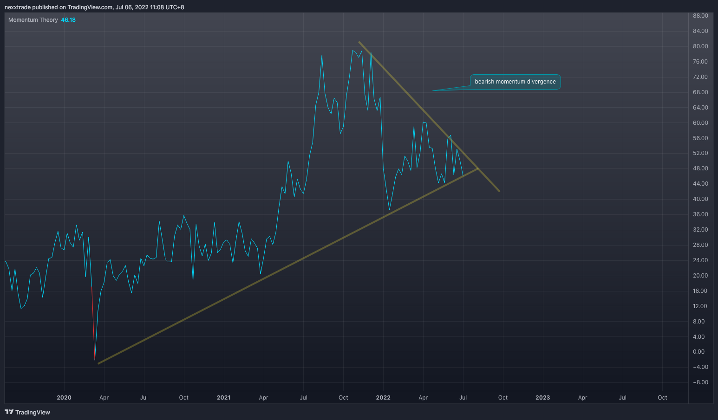The width and height of the screenshot is (718, 420).
Task: Click the 2022 label on the time axis
Action: click(x=383, y=398)
